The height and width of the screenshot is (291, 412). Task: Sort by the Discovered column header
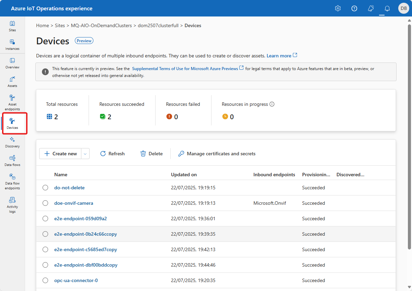(350, 175)
